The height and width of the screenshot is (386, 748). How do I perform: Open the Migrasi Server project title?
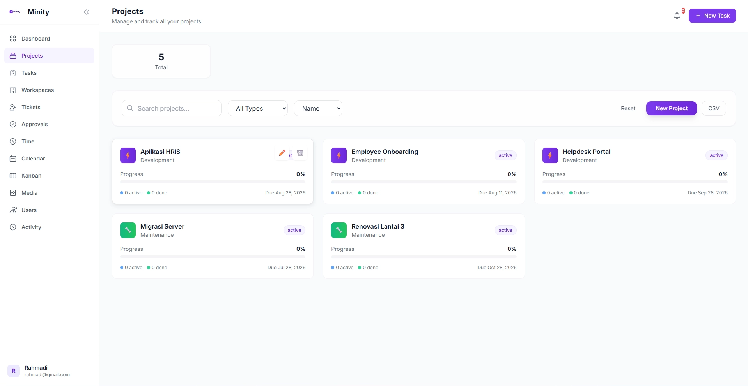[x=162, y=226]
